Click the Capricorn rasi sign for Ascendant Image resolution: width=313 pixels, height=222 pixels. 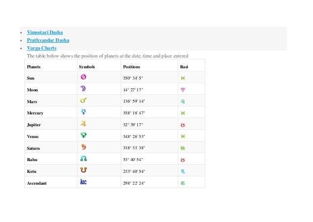(183, 183)
